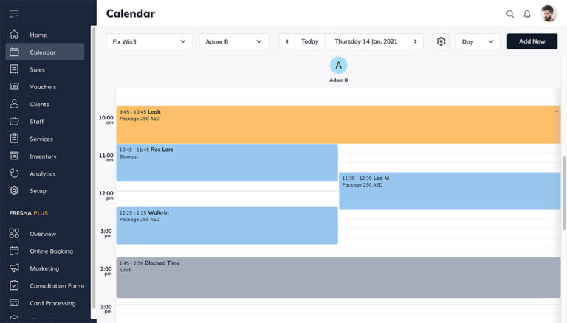Viewport: 567px width, 323px height.
Task: Change the Day view dropdown
Action: (478, 42)
